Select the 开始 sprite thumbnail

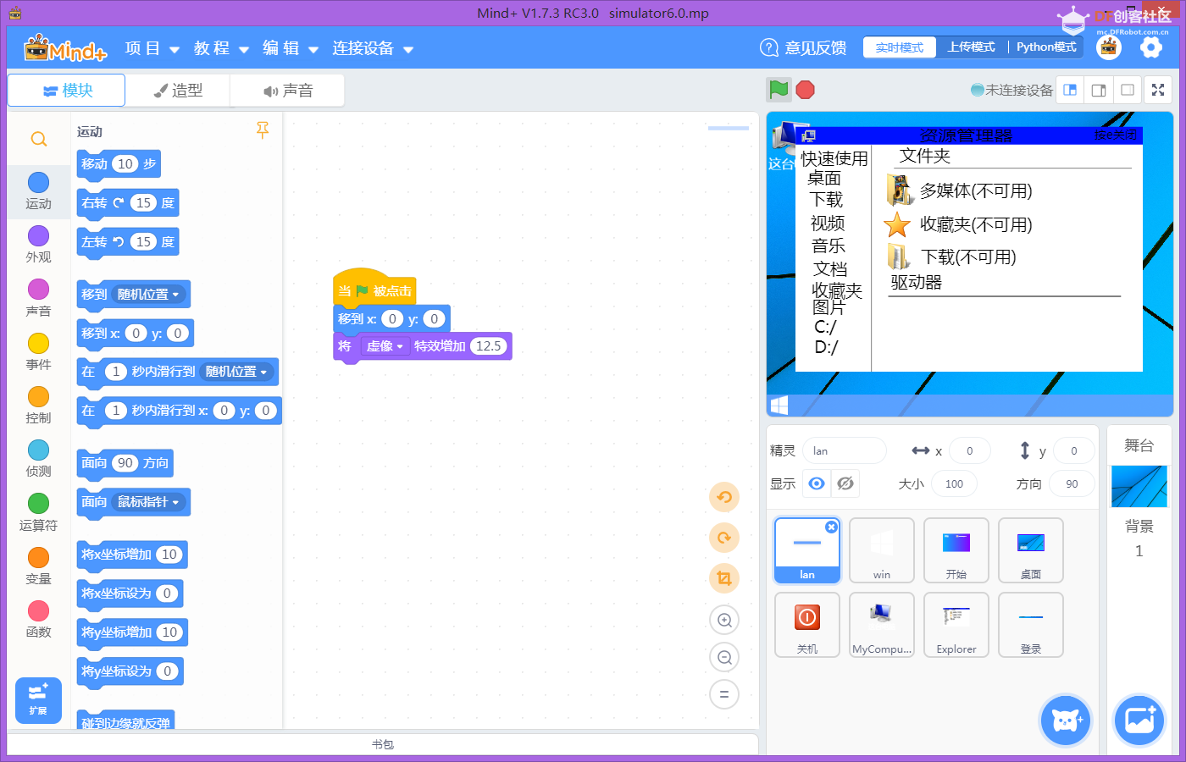(x=956, y=550)
